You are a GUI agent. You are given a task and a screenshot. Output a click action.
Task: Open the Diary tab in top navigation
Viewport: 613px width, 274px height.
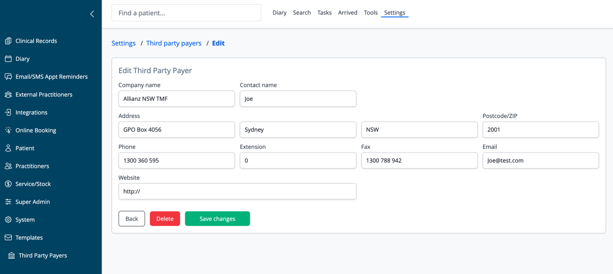click(279, 13)
